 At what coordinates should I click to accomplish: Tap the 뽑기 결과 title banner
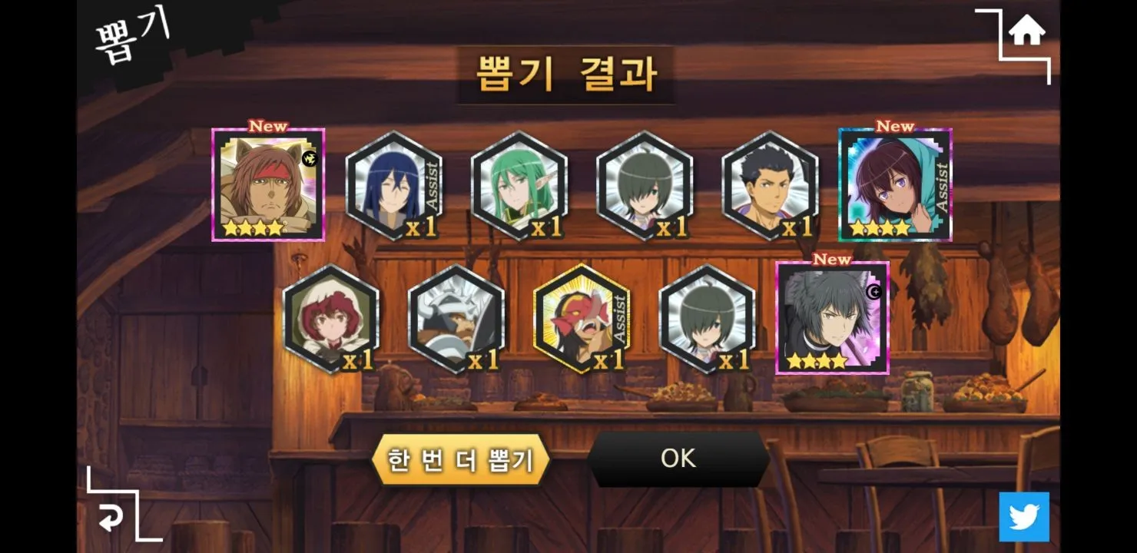point(566,75)
